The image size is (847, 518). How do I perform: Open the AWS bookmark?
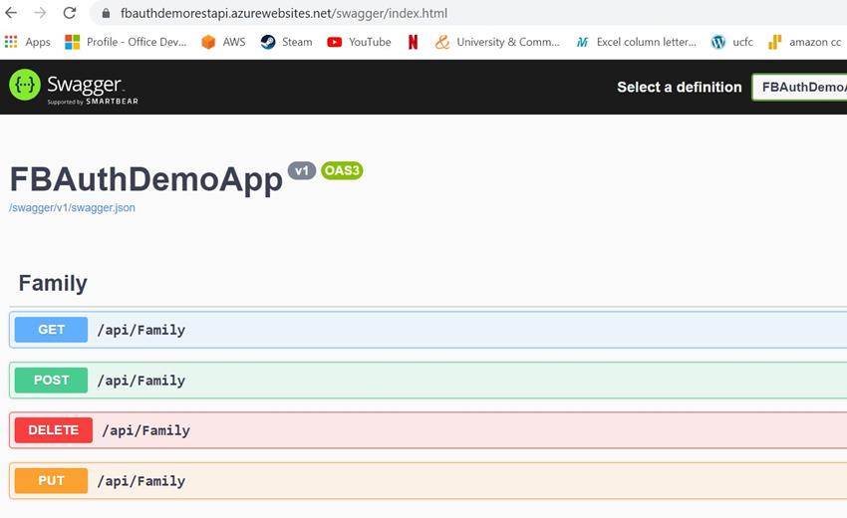[x=223, y=42]
